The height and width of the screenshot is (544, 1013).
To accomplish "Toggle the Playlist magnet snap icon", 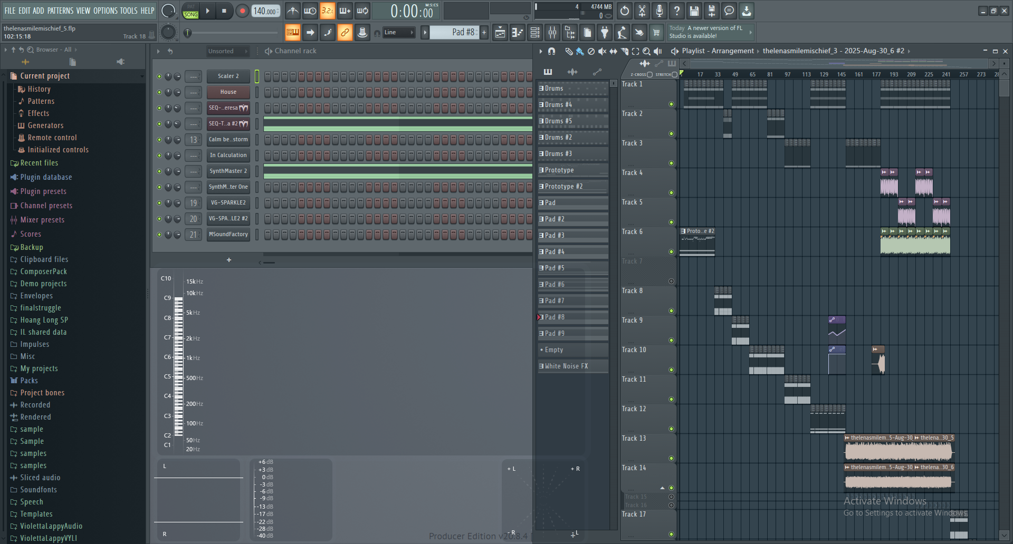I will (551, 51).
